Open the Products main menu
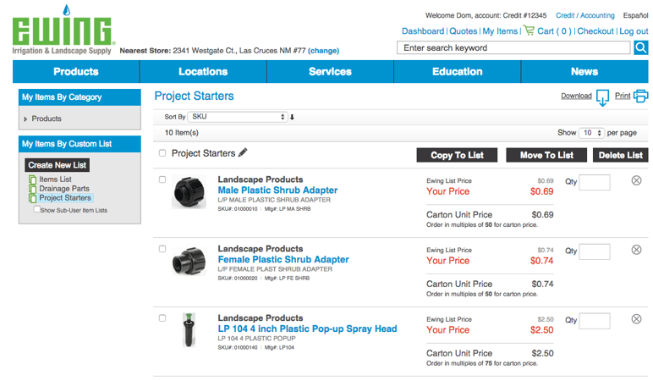The height and width of the screenshot is (381, 653). [x=76, y=71]
